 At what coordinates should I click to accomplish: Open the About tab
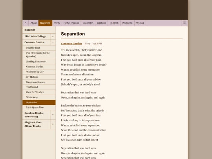[x=33, y=23]
